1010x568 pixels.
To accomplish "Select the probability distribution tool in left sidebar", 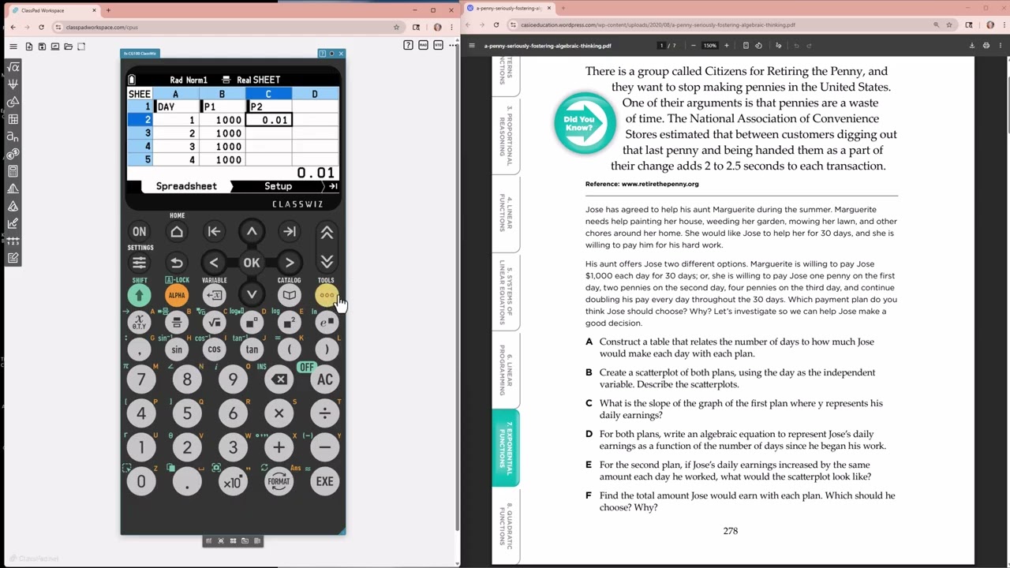I will 13,189.
